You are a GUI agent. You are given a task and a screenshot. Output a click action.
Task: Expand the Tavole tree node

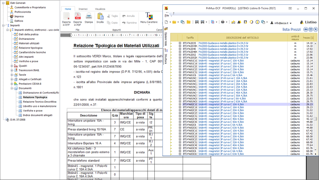(x=12, y=75)
